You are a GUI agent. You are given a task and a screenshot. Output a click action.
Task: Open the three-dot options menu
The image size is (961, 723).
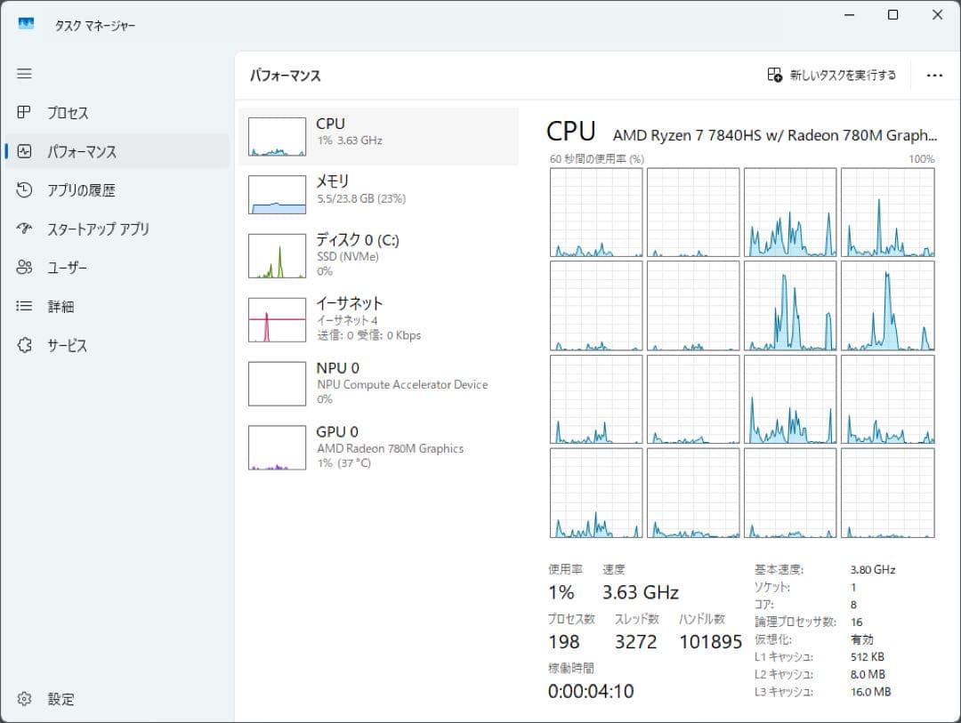tap(933, 76)
